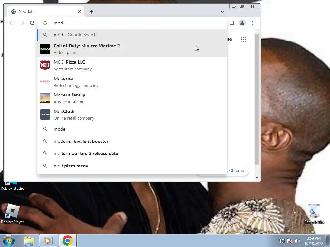
Task: Open Windows Media Player from the taskbar
Action: click(x=48, y=241)
